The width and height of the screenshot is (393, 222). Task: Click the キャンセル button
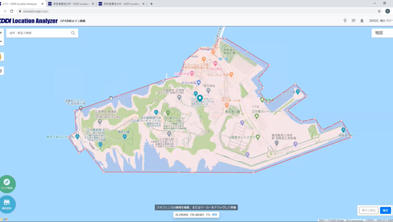click(369, 210)
